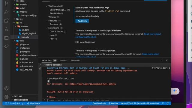The height and width of the screenshot is (108, 192).
Task: Expand the web folder
Action: coord(14,41)
